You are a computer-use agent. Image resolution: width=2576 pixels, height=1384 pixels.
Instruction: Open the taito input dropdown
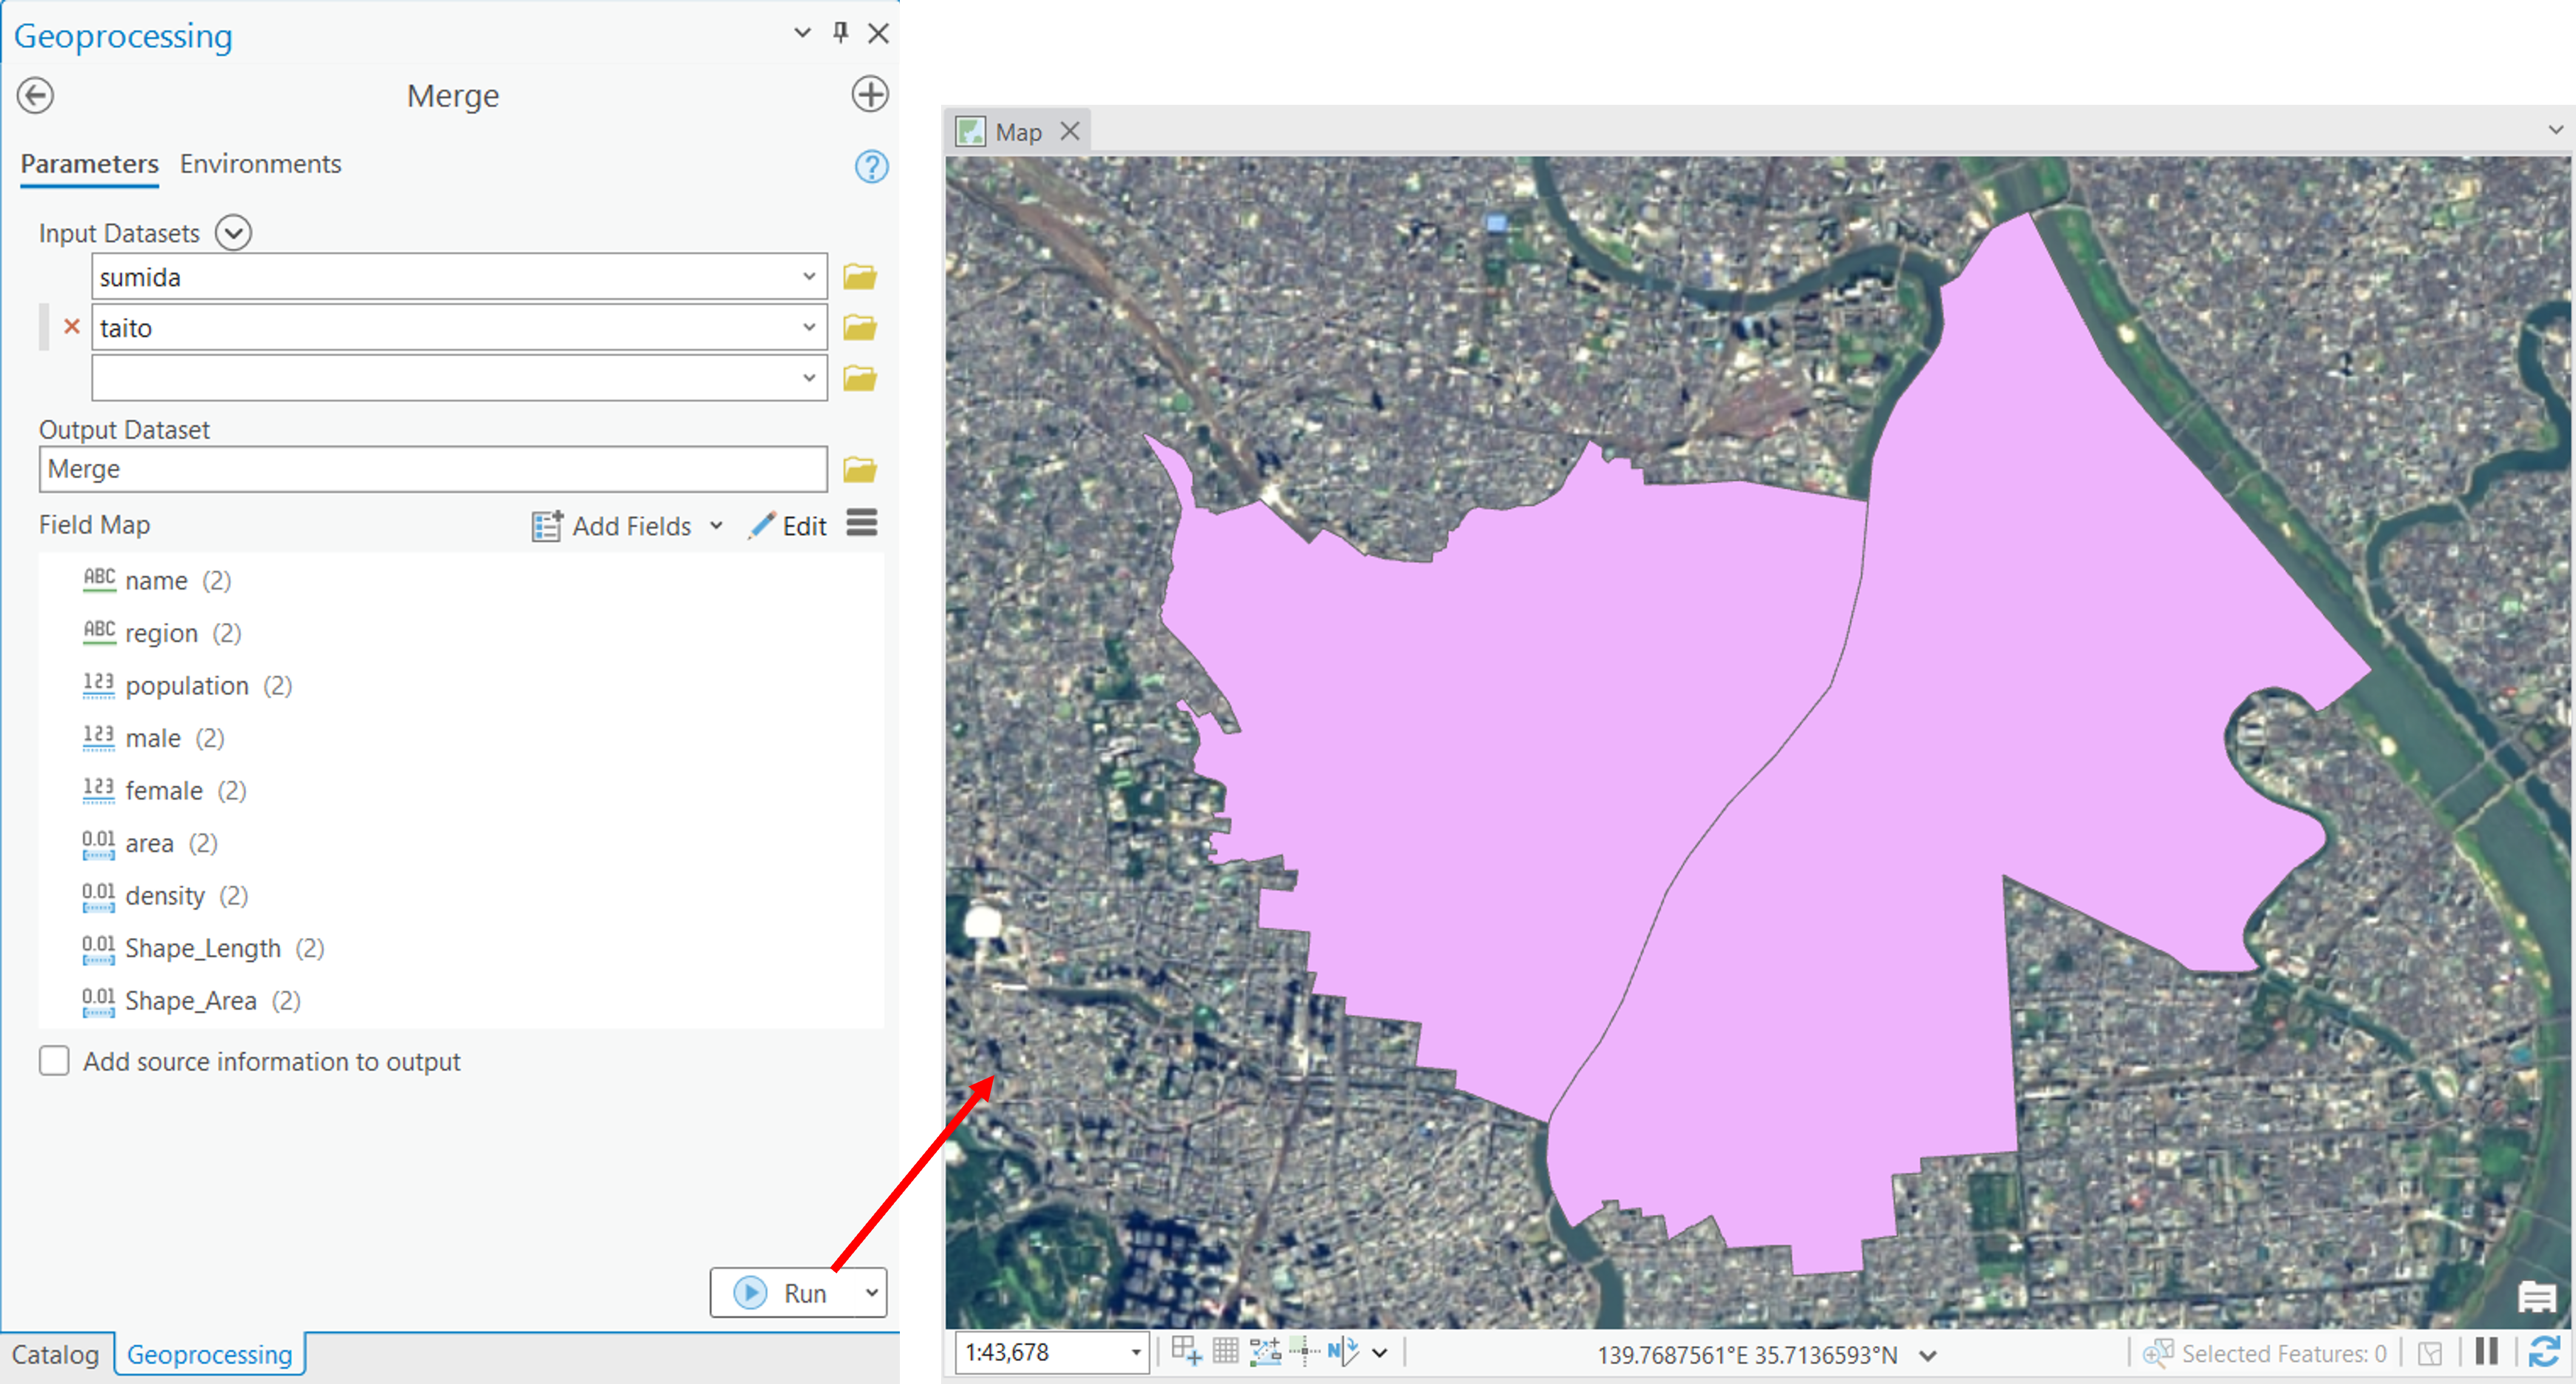tap(808, 328)
